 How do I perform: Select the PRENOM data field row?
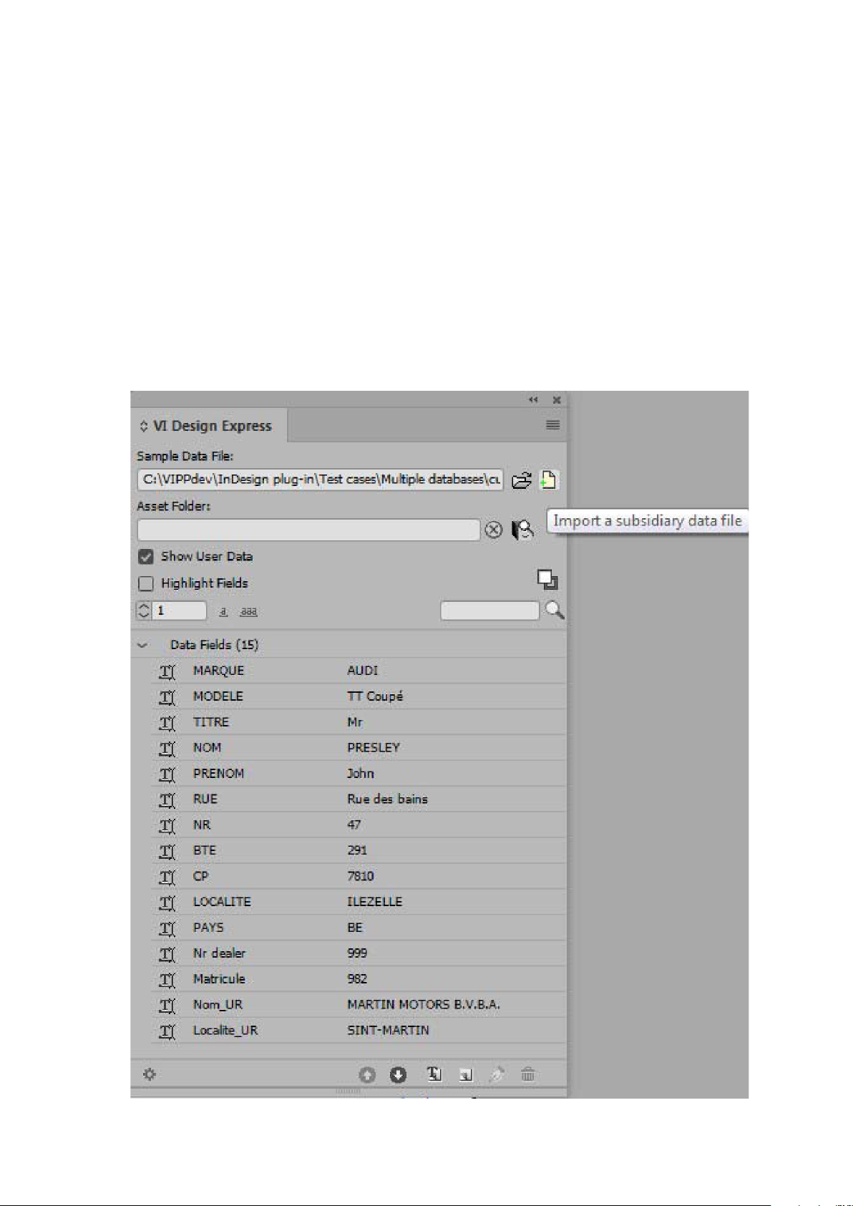[x=359, y=774]
